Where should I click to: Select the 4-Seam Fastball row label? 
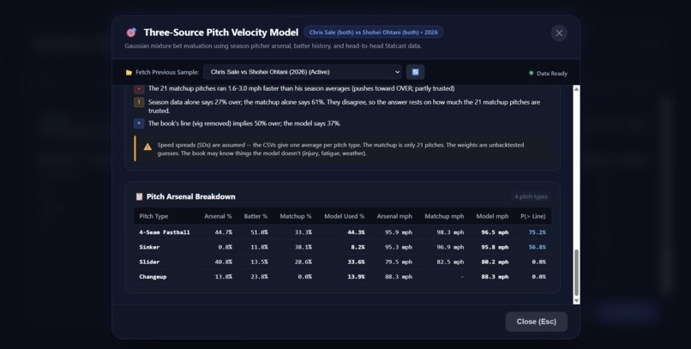(x=165, y=232)
